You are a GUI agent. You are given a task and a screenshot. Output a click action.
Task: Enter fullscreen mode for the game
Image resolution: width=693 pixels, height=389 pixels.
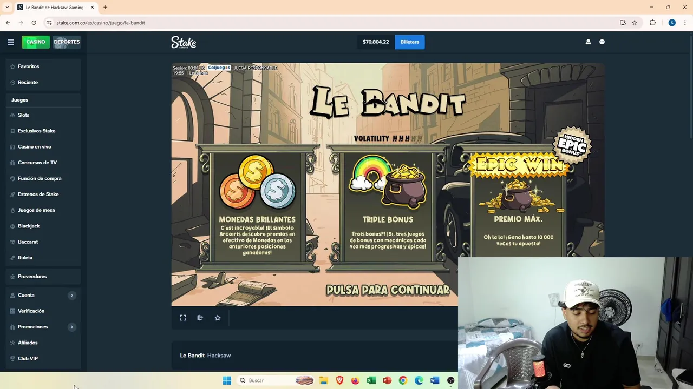183,318
